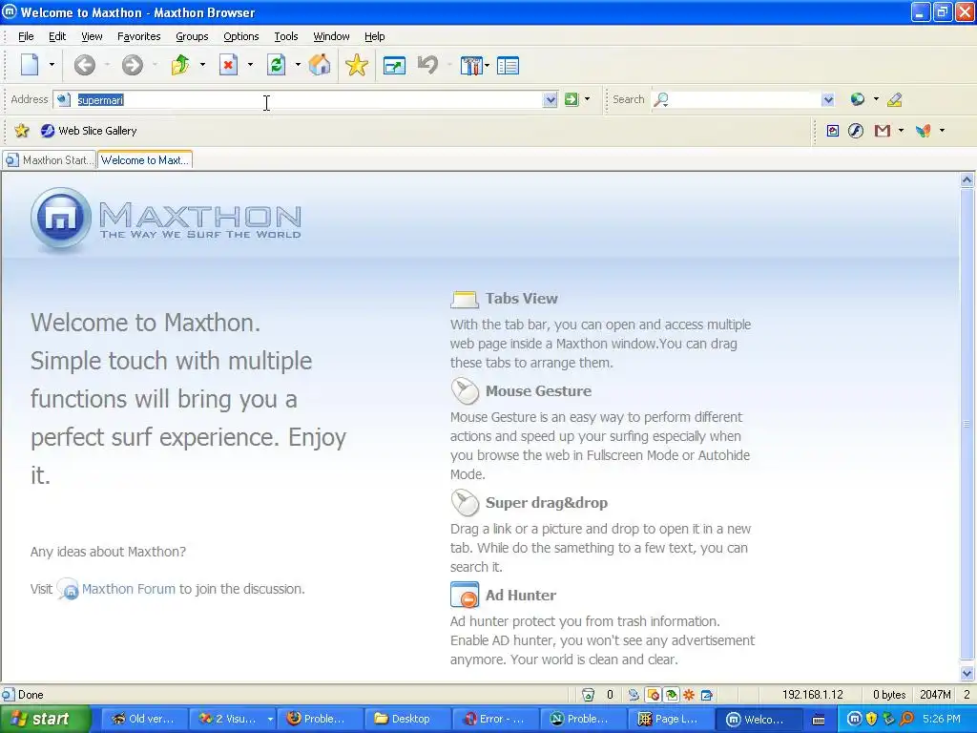Screen dimensions: 977x733
Task: Toggle the green arrow status bar button
Action: click(671, 695)
